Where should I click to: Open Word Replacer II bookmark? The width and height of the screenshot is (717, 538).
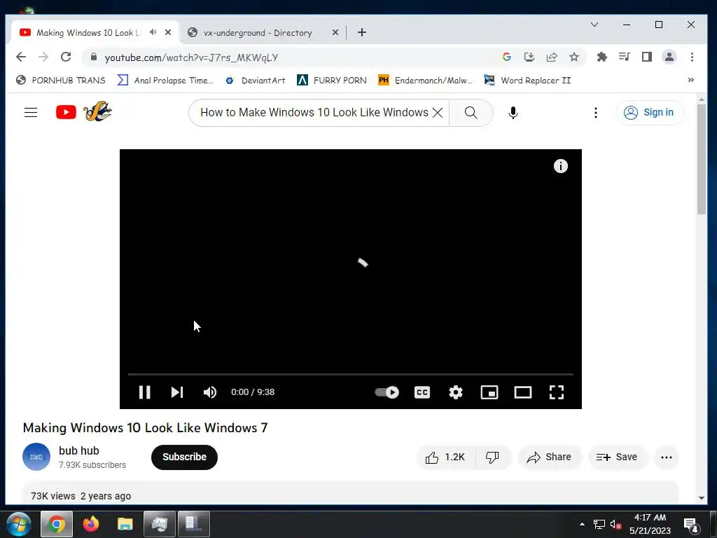tap(527, 81)
